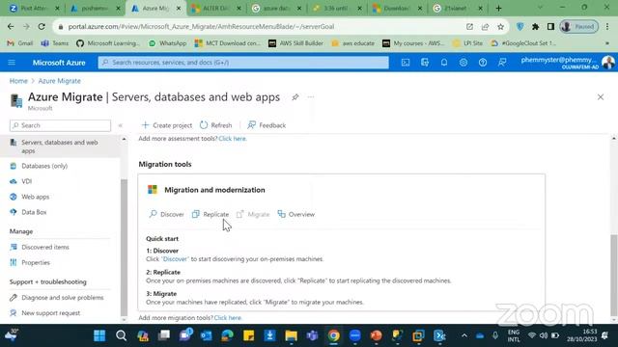Refresh the Azure Migrate page

tap(215, 125)
